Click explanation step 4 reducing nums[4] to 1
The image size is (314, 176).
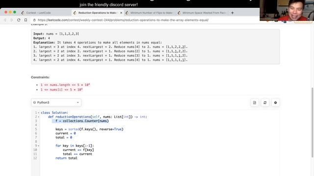click(x=110, y=60)
